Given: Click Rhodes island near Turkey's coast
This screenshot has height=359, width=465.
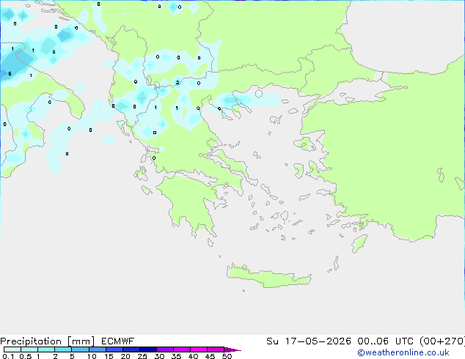Looking at the screenshot, I should pyautogui.click(x=359, y=243).
